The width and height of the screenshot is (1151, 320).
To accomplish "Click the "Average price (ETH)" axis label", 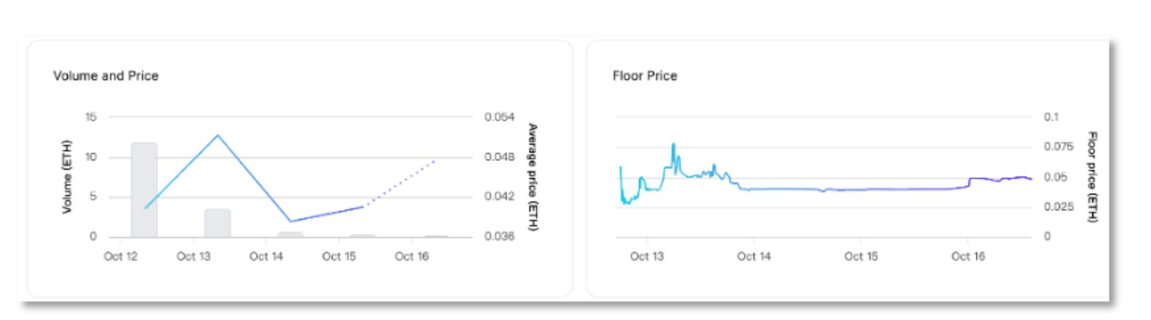I will 532,177.
